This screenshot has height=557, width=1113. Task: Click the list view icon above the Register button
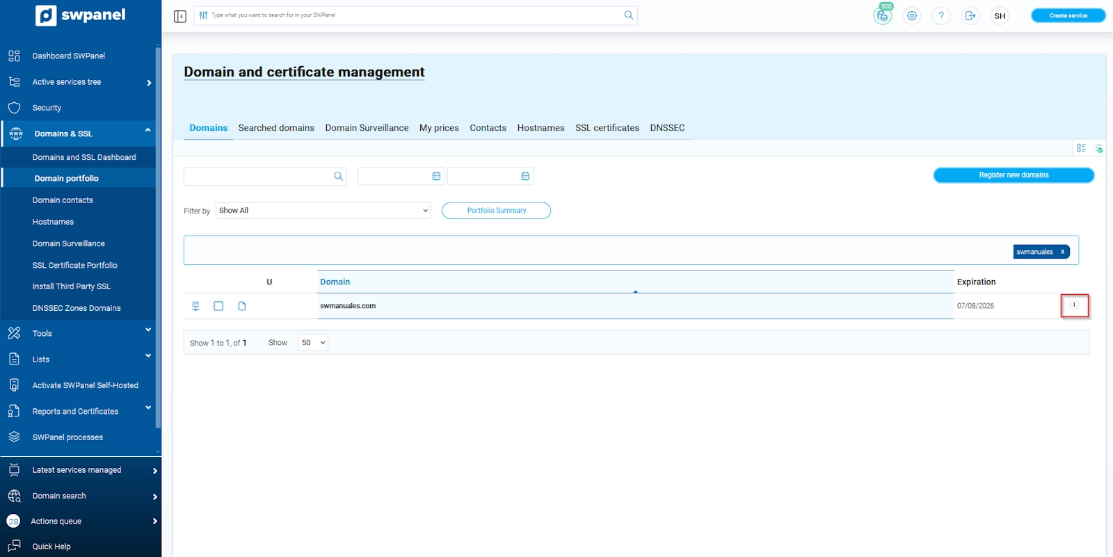point(1081,148)
